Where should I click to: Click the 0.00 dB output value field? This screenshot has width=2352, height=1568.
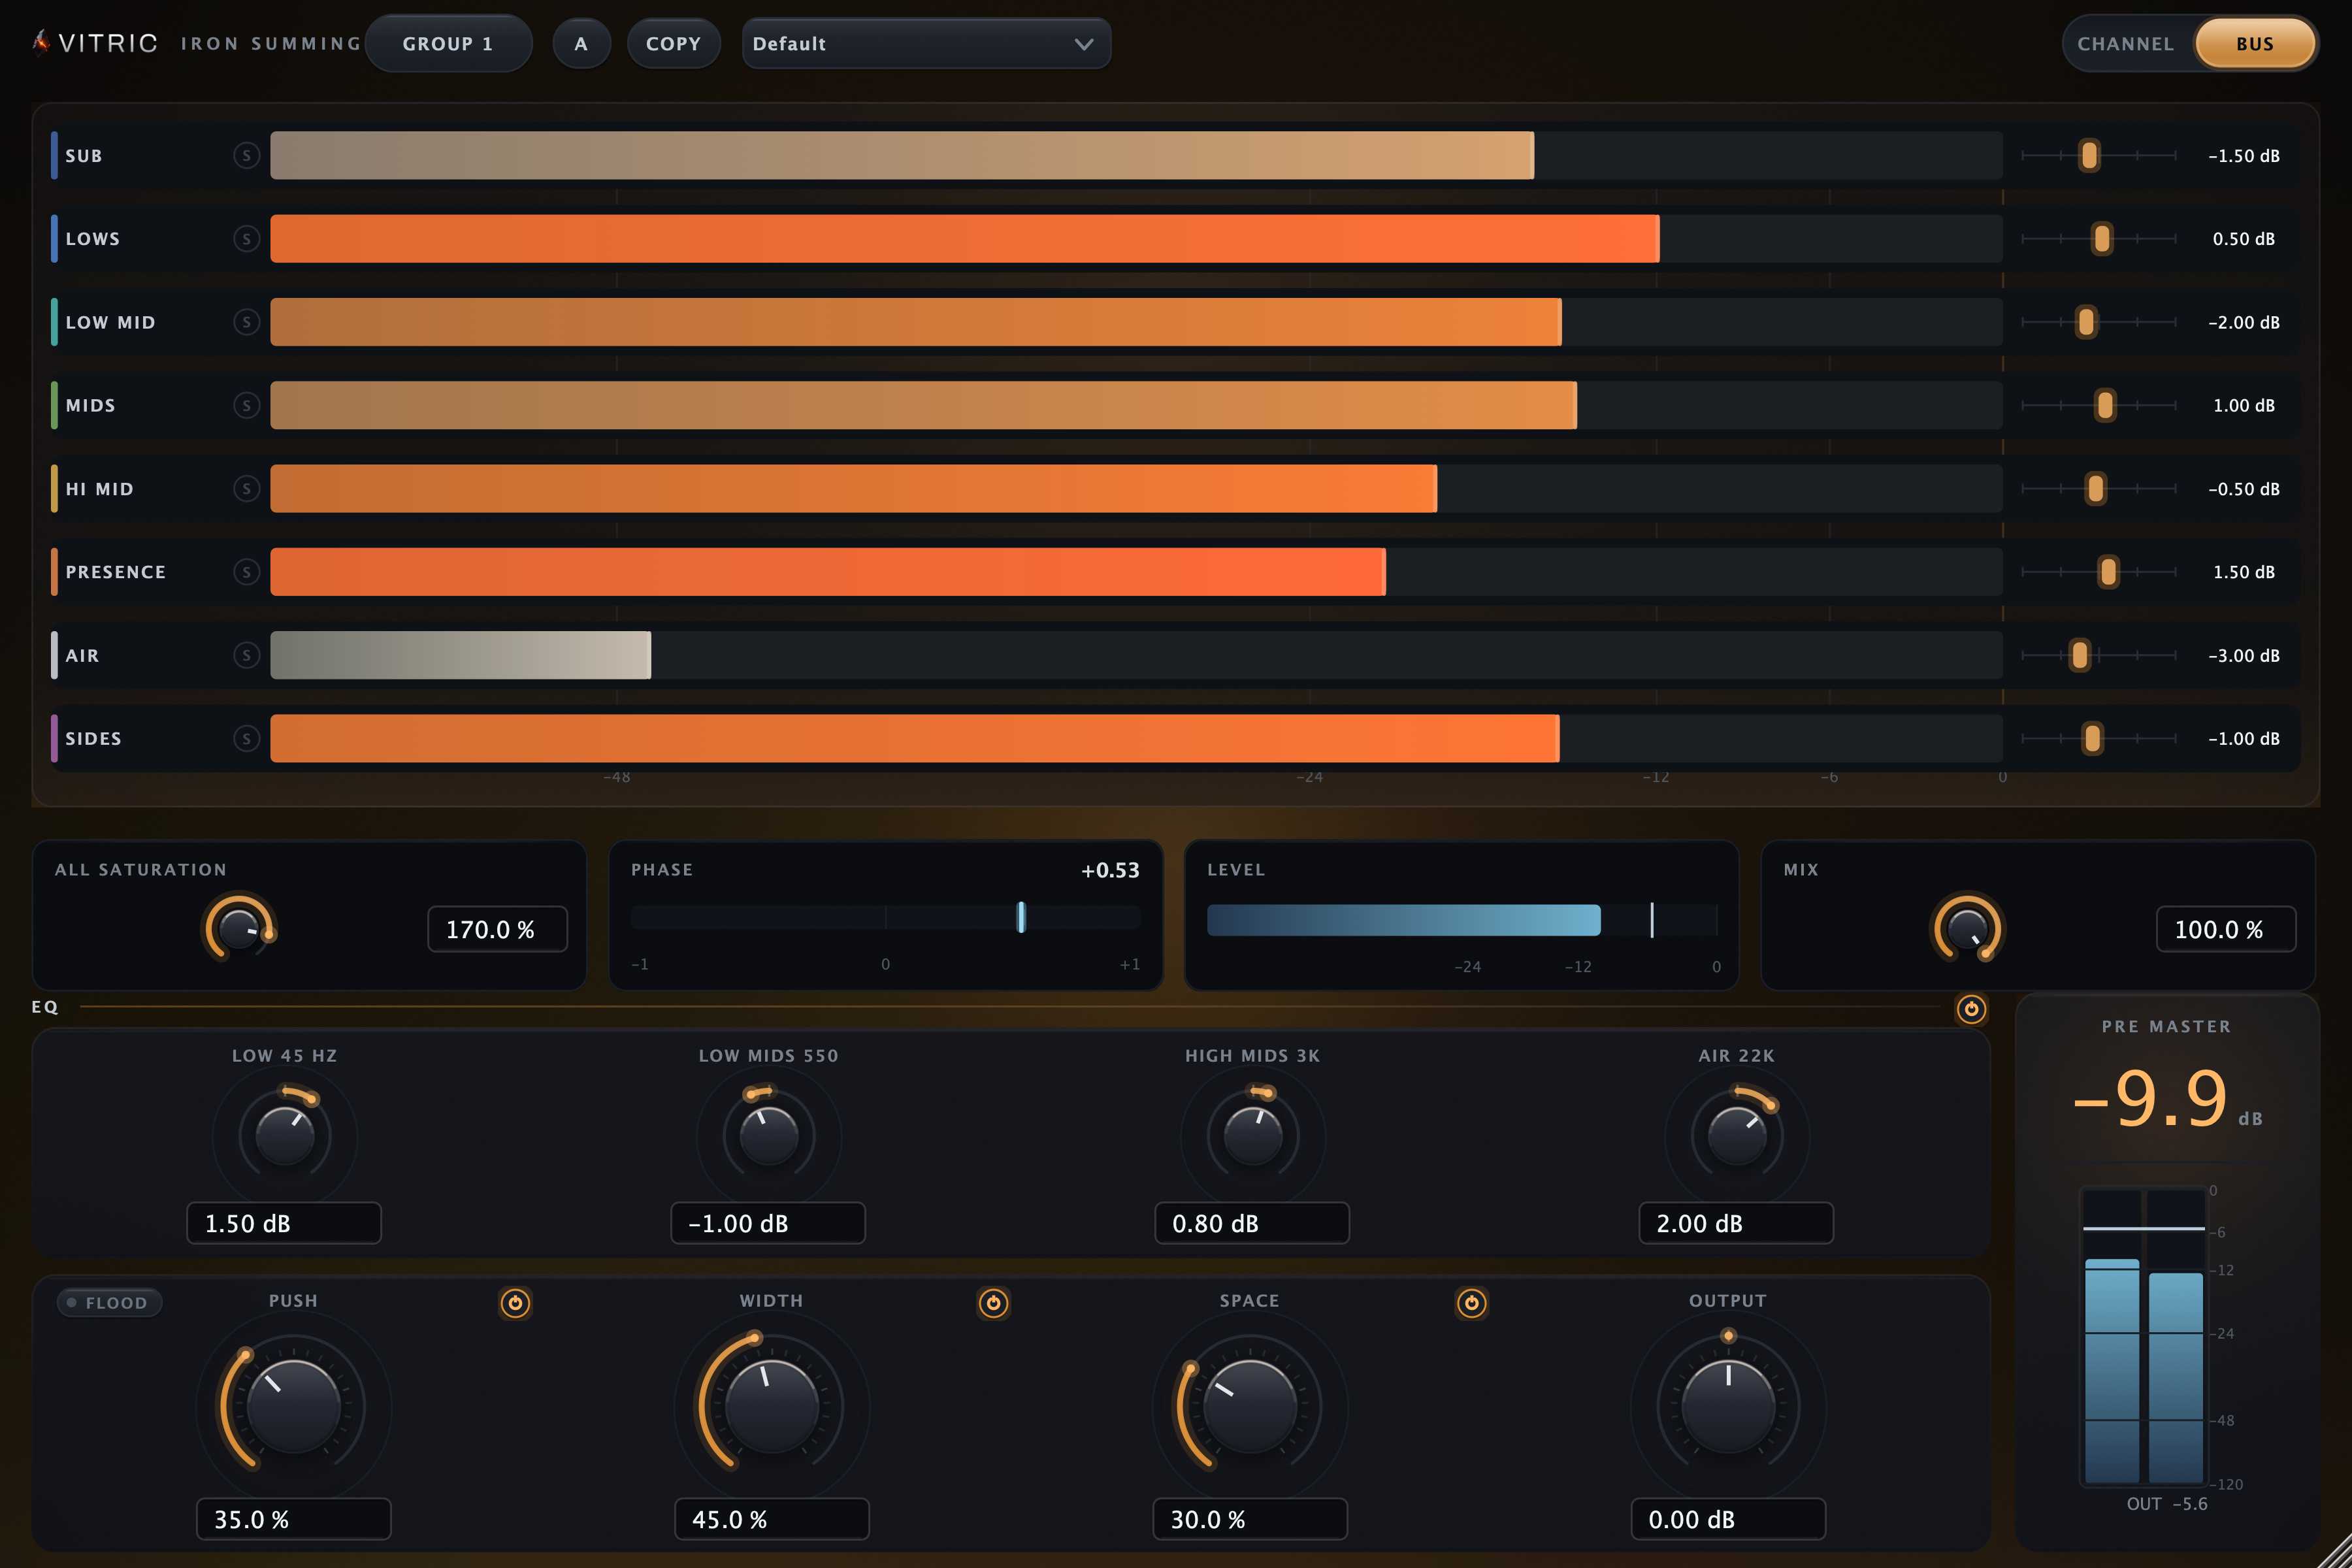[1728, 1519]
